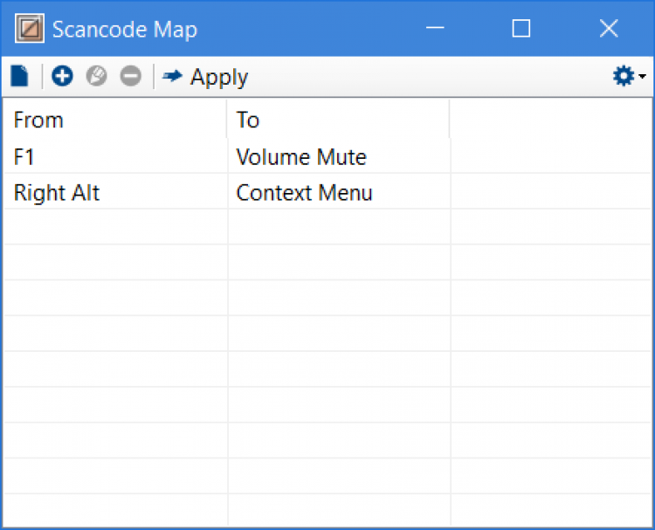Sort by the To column header
The width and height of the screenshot is (655, 530).
point(338,120)
